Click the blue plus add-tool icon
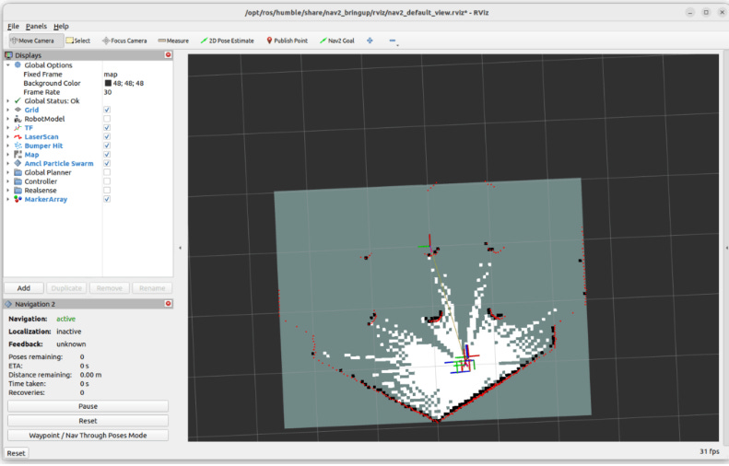Viewport: 729px width, 466px height. pyautogui.click(x=370, y=41)
